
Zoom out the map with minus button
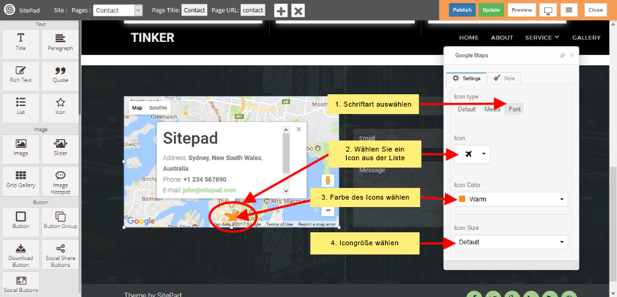tap(328, 211)
